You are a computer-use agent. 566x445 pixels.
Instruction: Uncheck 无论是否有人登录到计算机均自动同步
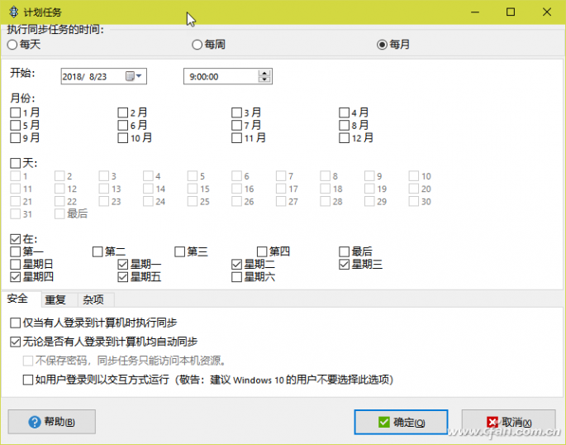click(15, 342)
